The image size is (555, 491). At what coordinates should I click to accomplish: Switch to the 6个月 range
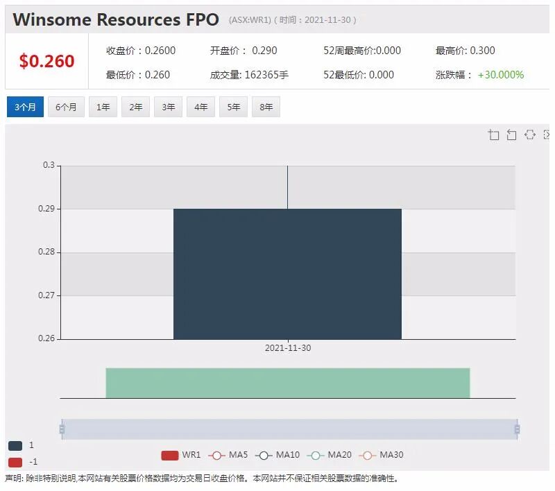[x=66, y=107]
